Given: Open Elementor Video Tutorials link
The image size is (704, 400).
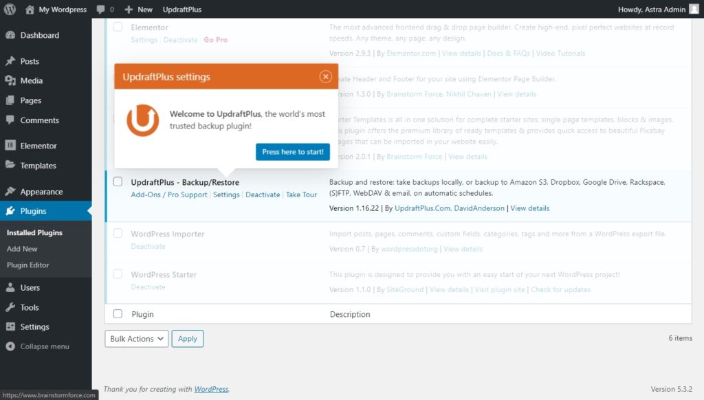Looking at the screenshot, I should click(560, 53).
